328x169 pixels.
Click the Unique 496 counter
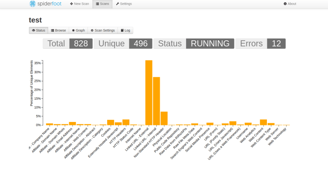click(123, 44)
